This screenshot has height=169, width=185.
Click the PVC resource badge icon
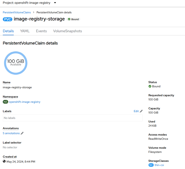(x=8, y=19)
